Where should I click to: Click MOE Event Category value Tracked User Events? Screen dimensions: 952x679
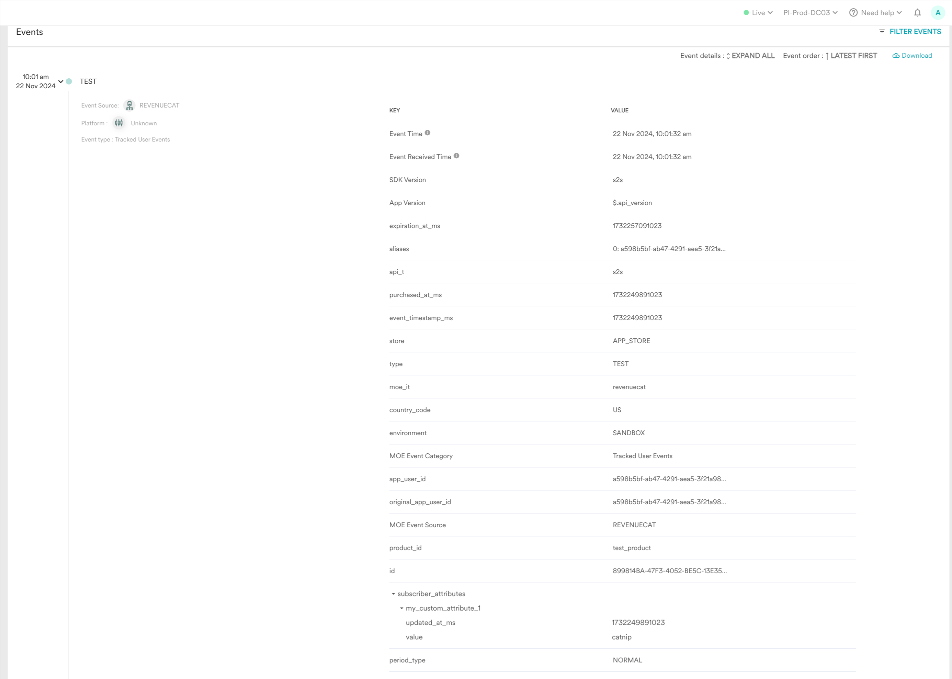click(642, 456)
